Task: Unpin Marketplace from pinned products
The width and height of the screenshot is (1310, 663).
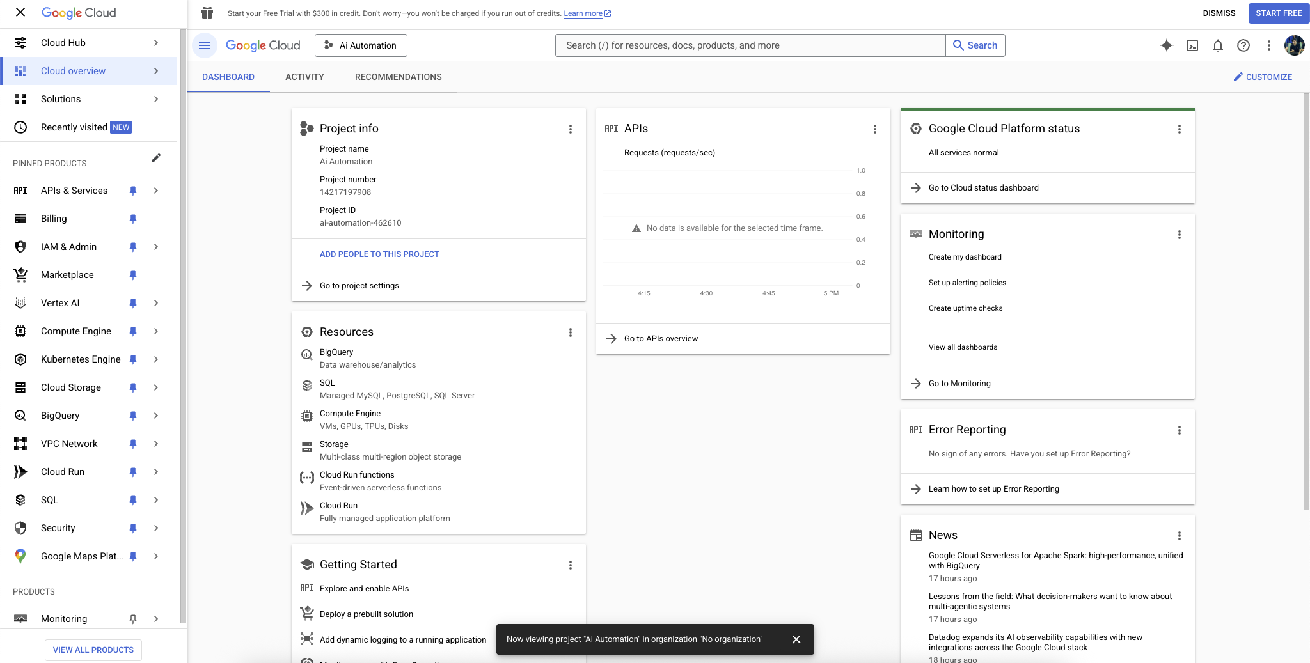Action: [x=133, y=275]
